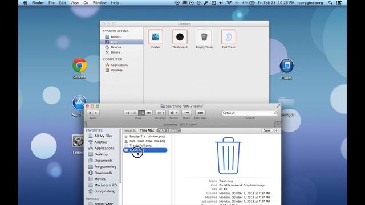Click the Edit Tags toolbar button

point(200,113)
